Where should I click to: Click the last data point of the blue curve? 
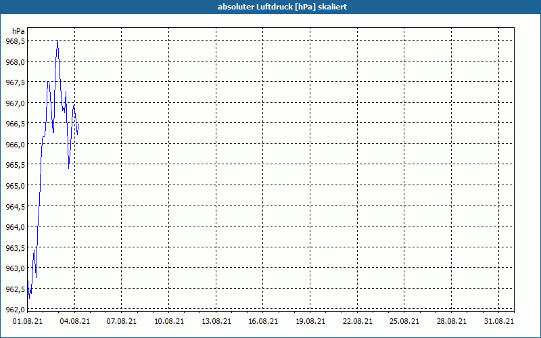pos(78,124)
